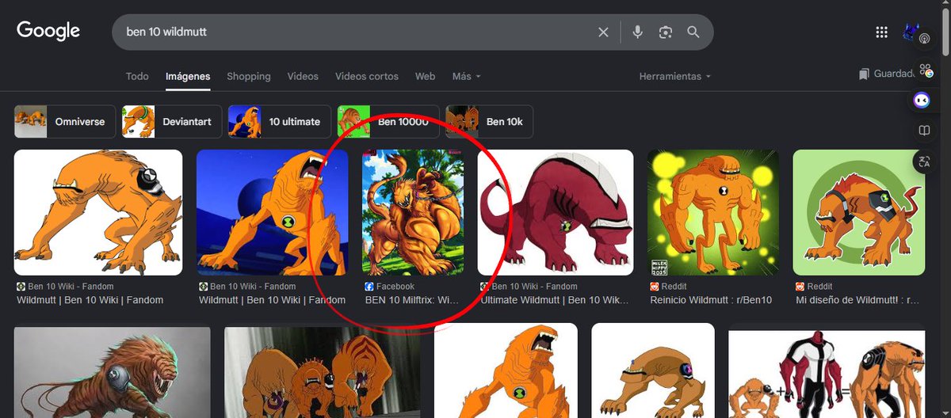
Task: Select the Imágenes tab
Action: click(x=188, y=76)
